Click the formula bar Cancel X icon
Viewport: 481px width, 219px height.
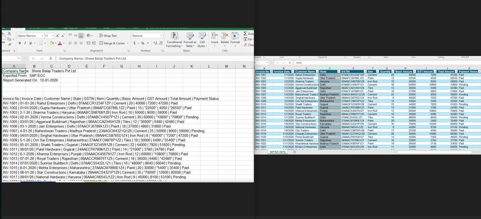click(33, 58)
